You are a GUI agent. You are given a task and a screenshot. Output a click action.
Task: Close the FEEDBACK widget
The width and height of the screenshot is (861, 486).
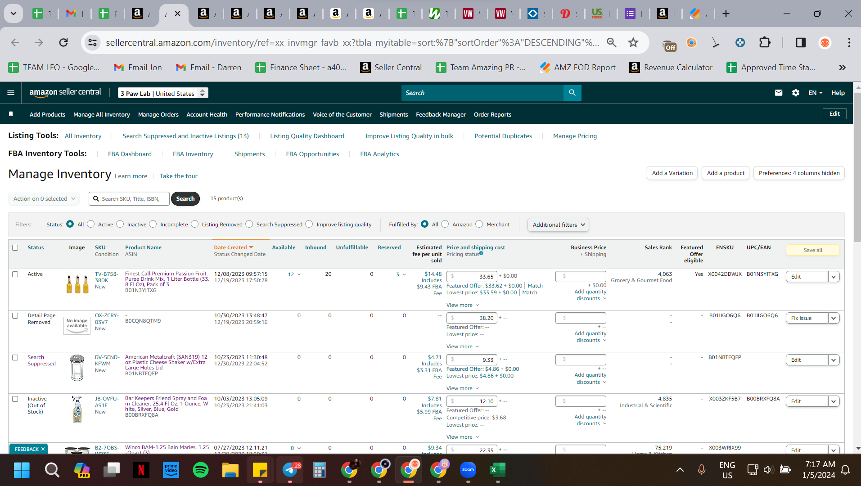tap(43, 449)
